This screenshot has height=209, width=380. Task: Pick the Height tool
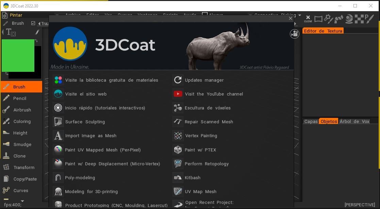click(x=21, y=133)
